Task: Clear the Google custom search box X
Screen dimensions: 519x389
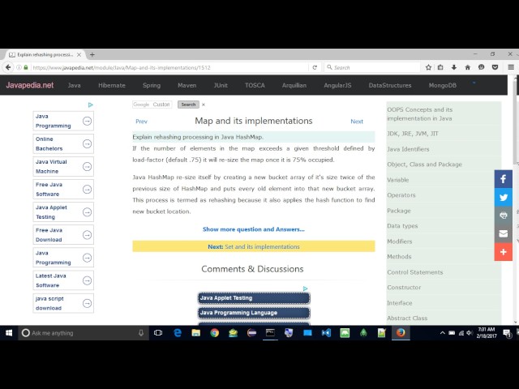Action: coord(204,105)
